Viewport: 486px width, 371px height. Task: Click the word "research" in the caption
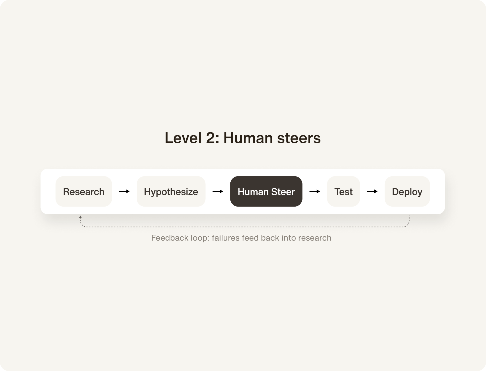click(x=315, y=238)
